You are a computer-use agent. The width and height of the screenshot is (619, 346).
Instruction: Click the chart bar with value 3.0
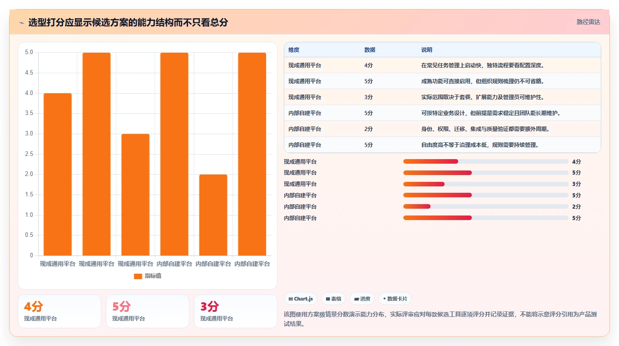[x=135, y=195]
